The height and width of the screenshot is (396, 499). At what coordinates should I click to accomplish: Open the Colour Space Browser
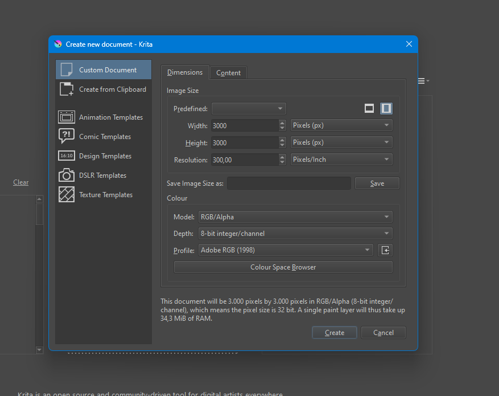coord(283,267)
